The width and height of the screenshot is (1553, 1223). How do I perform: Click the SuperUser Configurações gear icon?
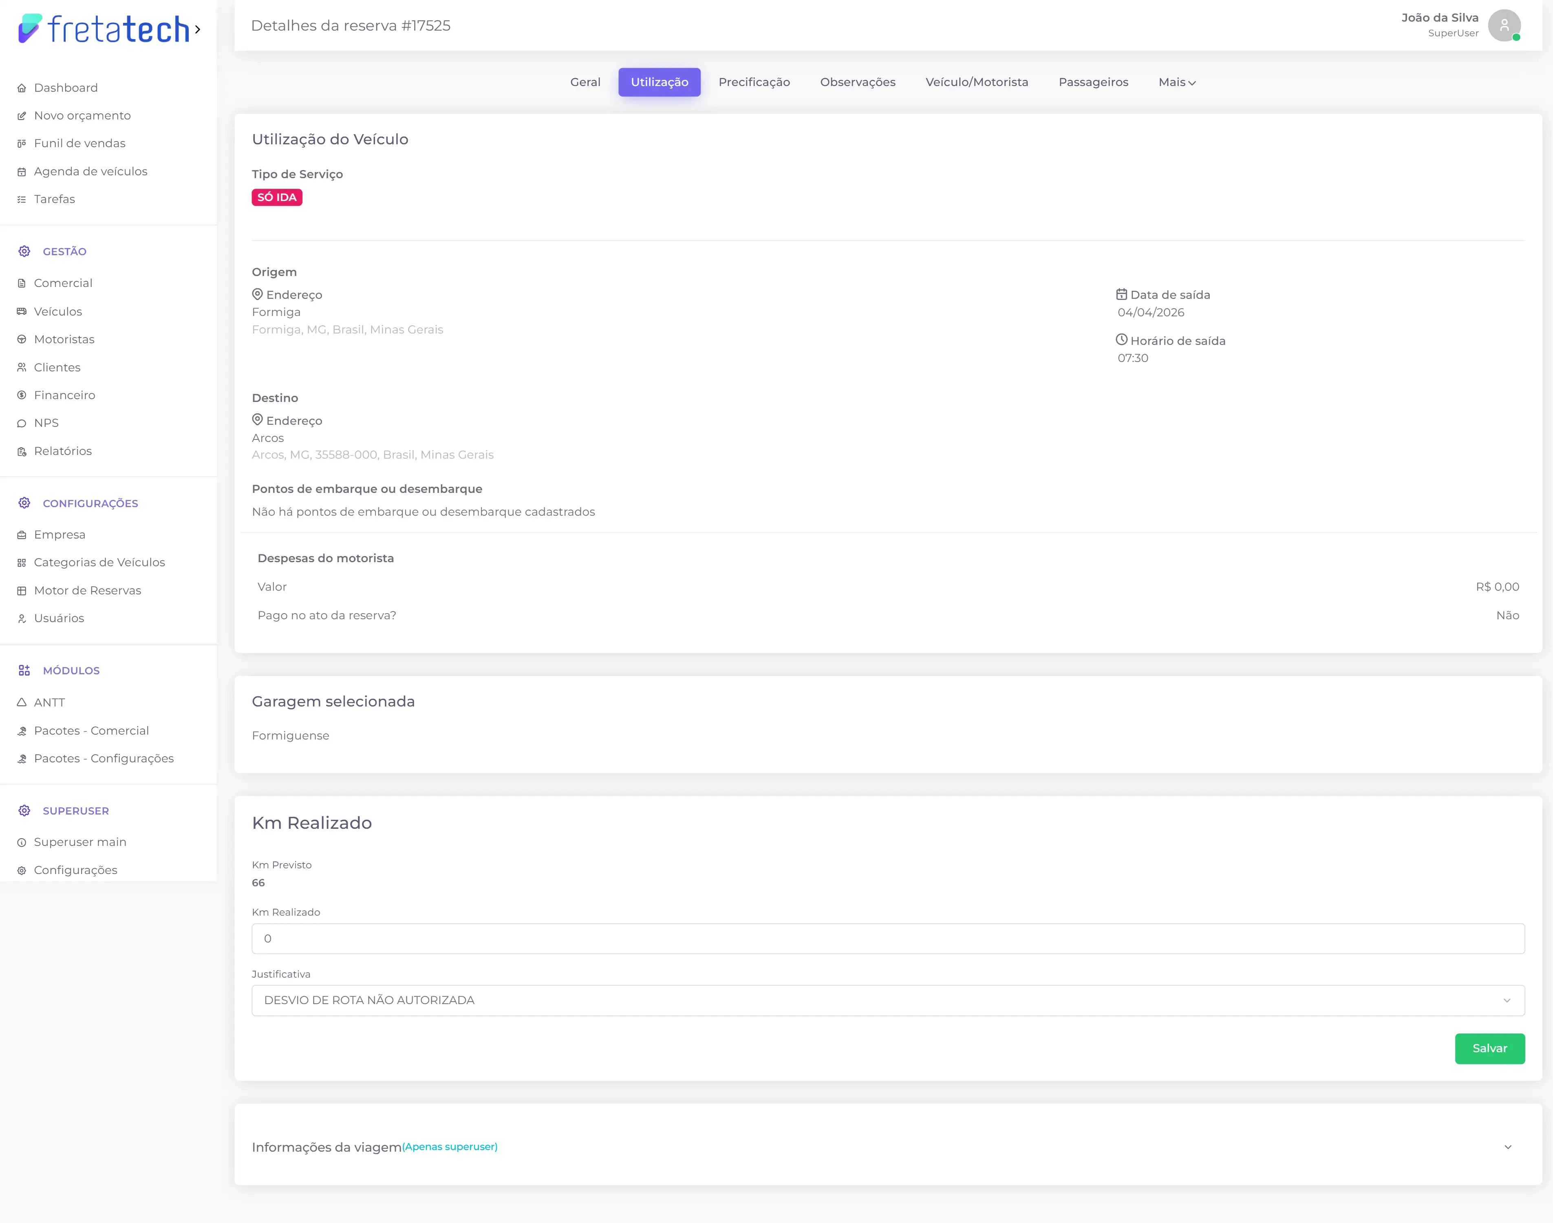tap(22, 871)
